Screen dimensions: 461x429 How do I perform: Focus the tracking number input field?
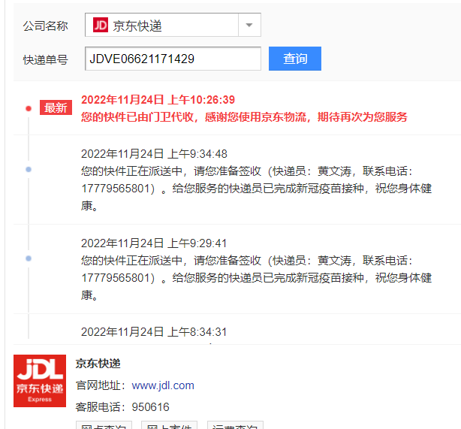tap(173, 59)
